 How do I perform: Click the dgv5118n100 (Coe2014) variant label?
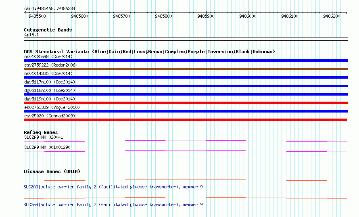coord(50,90)
